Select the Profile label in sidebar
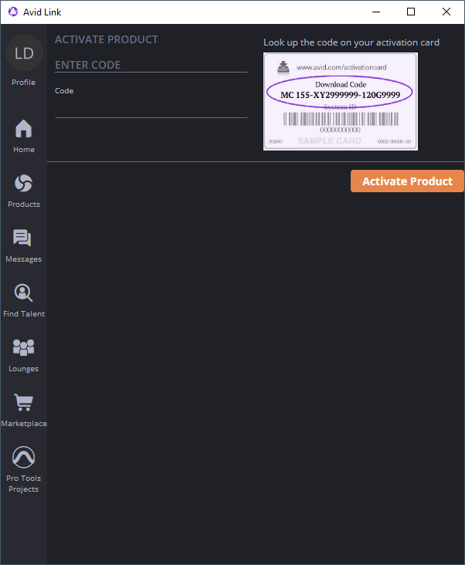Screen dimensions: 465x565 [x=23, y=82]
